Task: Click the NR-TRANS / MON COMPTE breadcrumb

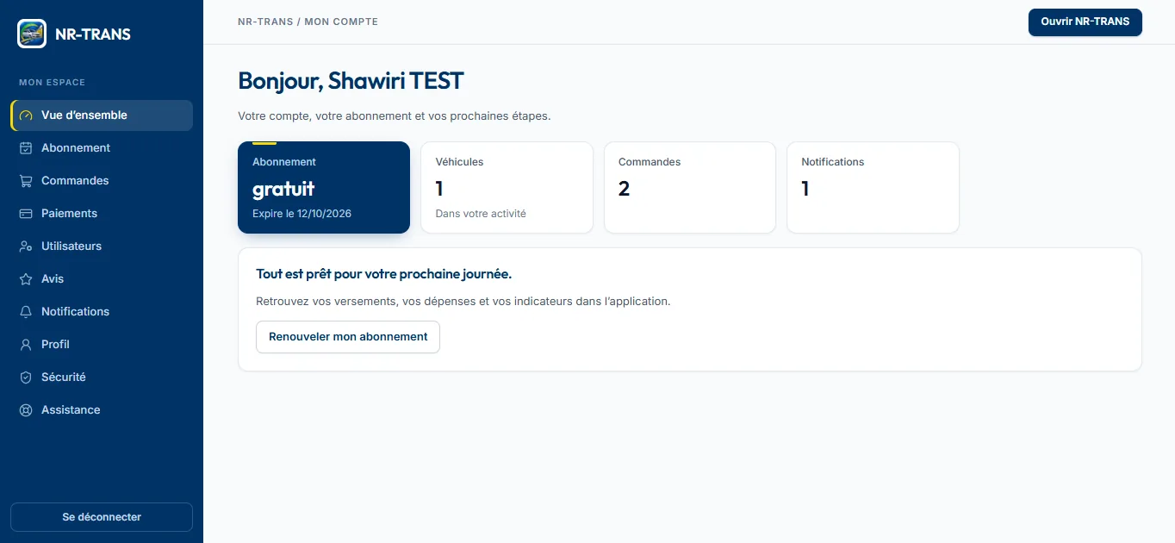Action: point(308,22)
